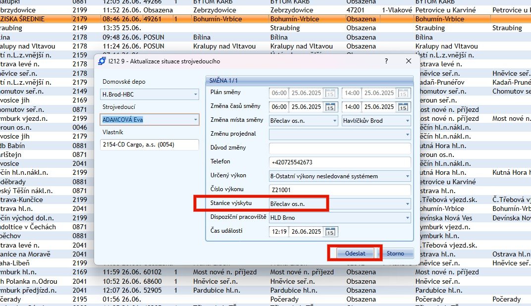Expand the Stanice výskytu dropdown
This screenshot has height=306, width=531.
408,204
